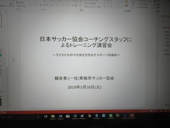Open the text alignment (文字の配置) dropdown
Screen dimensions: 170x128
[91, 4]
